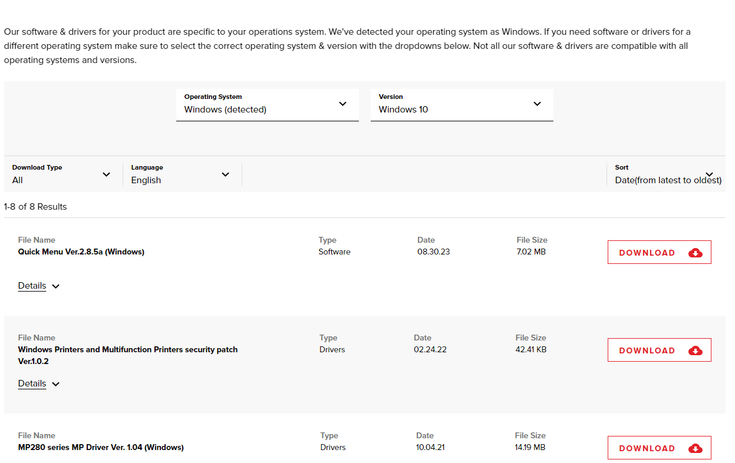Click the chevron arrow in Version box
Viewport: 735px width, 463px height.
click(x=537, y=104)
